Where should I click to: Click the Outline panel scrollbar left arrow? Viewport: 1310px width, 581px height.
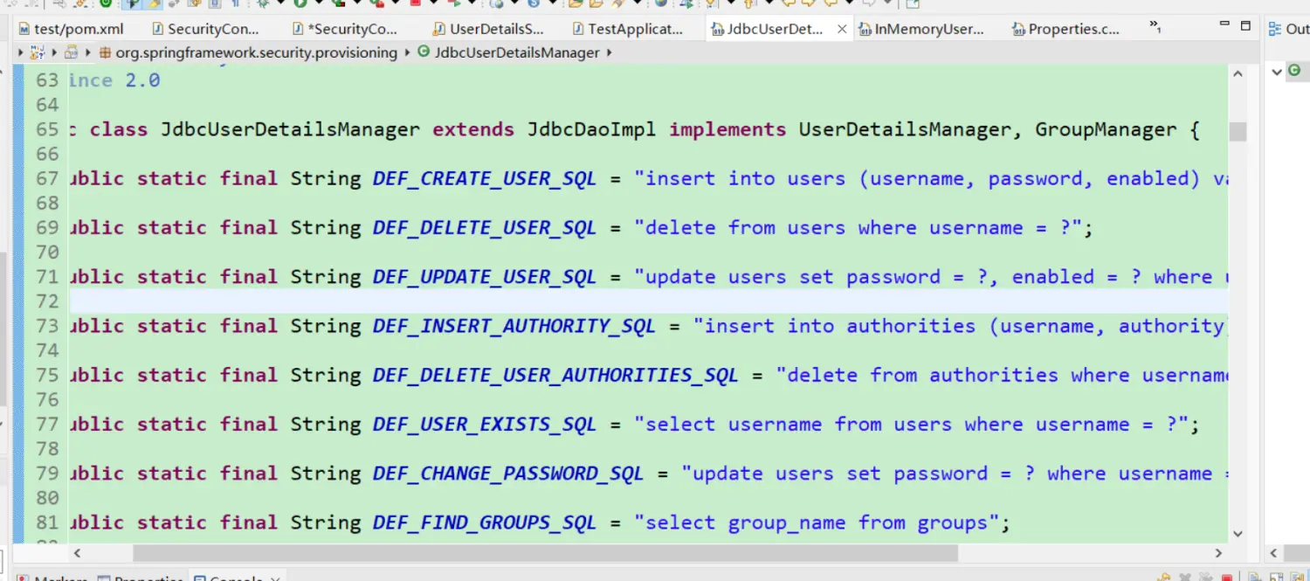pyautogui.click(x=1273, y=553)
